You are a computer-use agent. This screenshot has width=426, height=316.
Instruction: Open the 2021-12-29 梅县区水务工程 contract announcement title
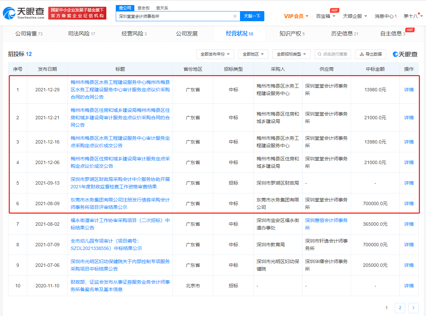(120, 90)
